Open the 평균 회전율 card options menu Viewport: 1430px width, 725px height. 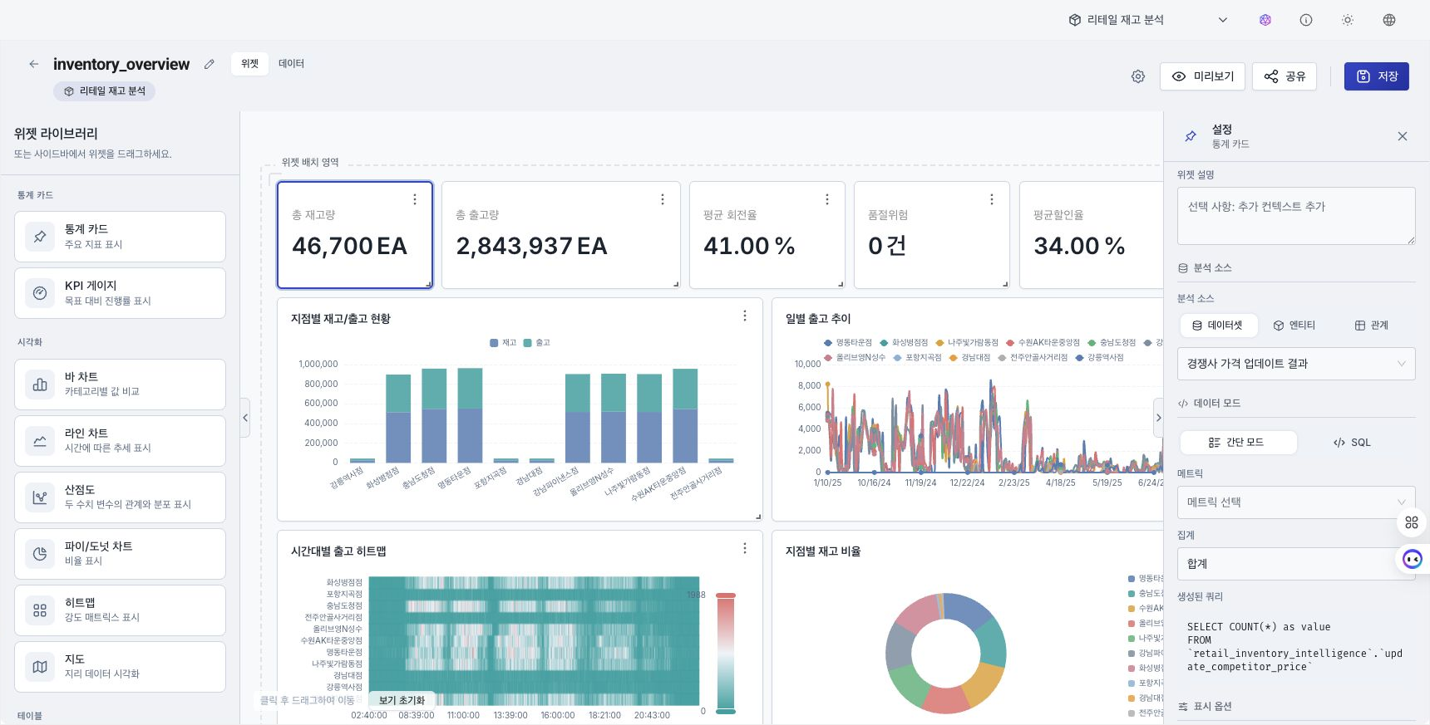pyautogui.click(x=827, y=199)
